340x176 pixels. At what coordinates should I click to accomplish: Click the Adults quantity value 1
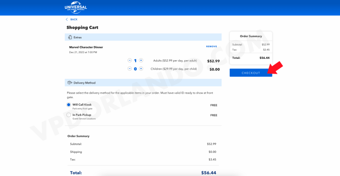(x=135, y=61)
